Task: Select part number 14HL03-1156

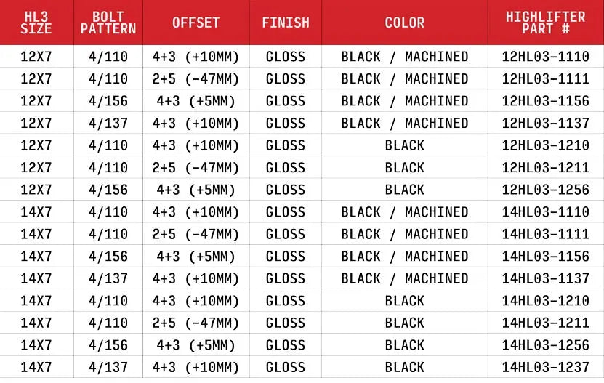Action: (546, 257)
